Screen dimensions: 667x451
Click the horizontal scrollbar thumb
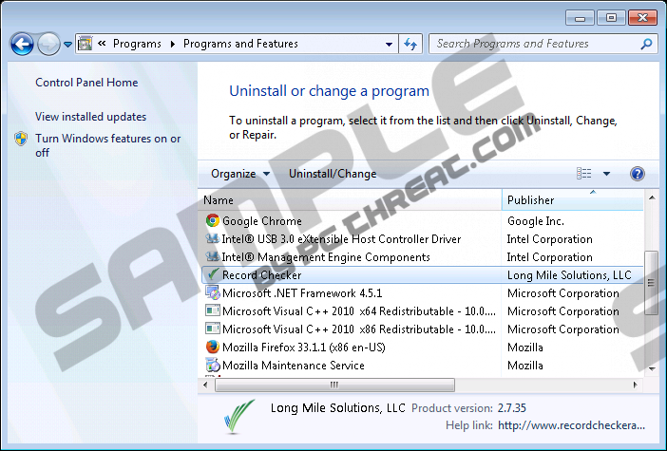coord(333,385)
